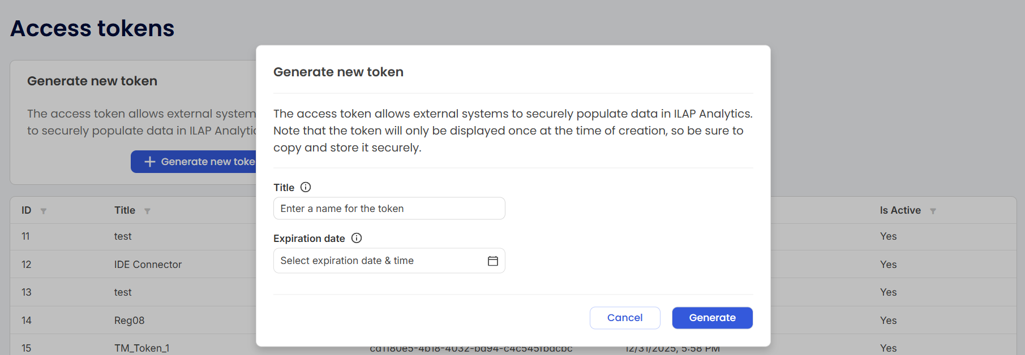Open the expiration date and time selector
This screenshot has width=1025, height=355.
[x=389, y=261]
